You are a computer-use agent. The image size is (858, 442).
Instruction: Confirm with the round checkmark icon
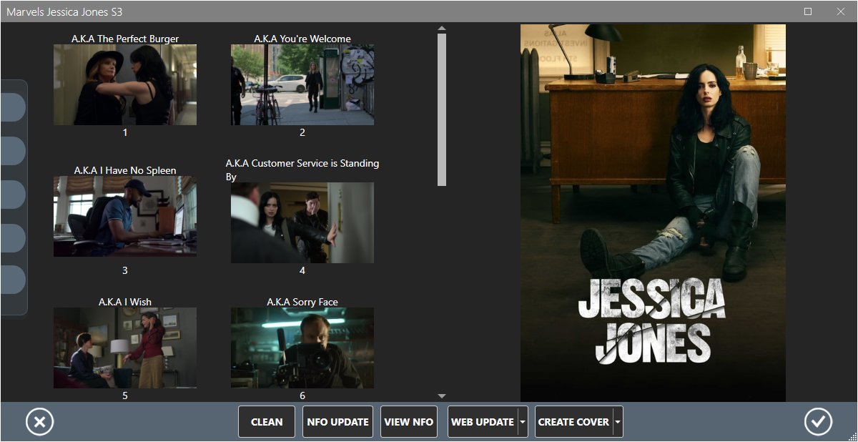(818, 422)
